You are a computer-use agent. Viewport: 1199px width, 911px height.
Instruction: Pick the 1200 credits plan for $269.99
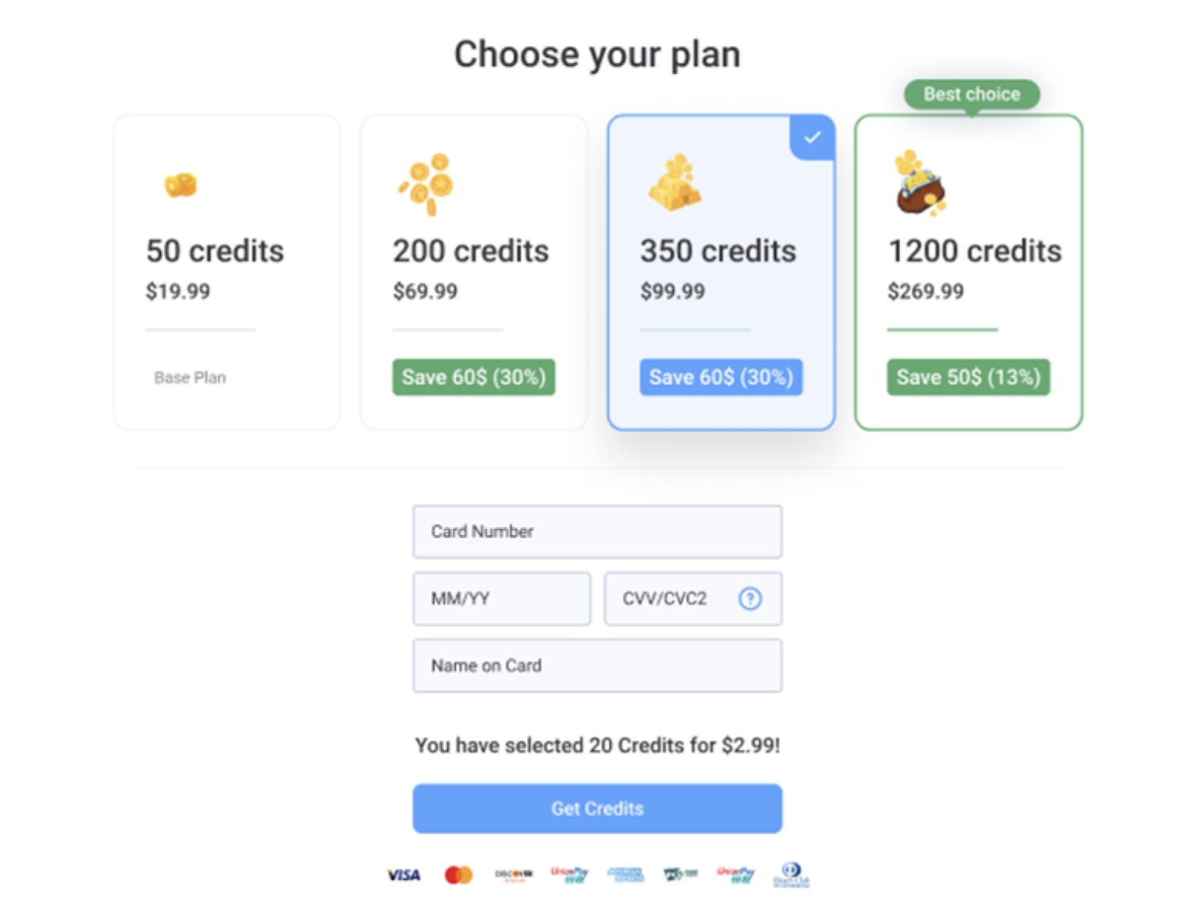[x=969, y=273]
